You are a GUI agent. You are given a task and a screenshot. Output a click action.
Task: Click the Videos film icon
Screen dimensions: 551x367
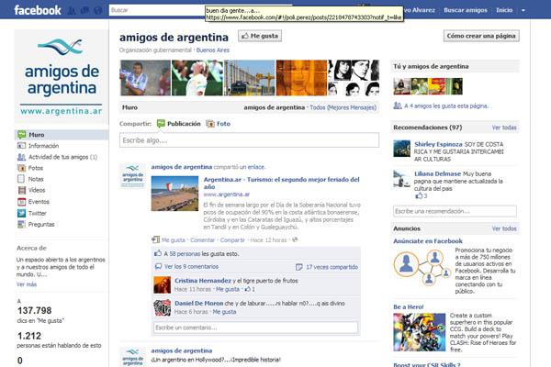(22, 190)
